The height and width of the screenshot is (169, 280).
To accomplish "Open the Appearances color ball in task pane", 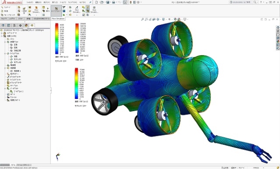I will click(278, 42).
